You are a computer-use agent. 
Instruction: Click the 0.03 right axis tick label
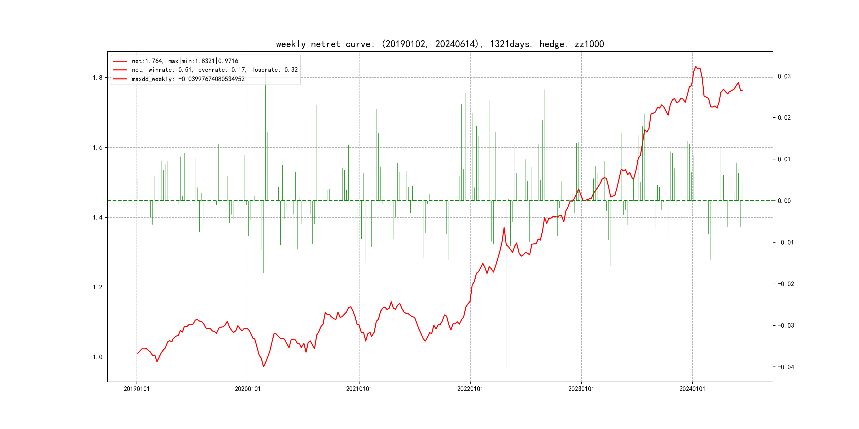click(x=784, y=76)
